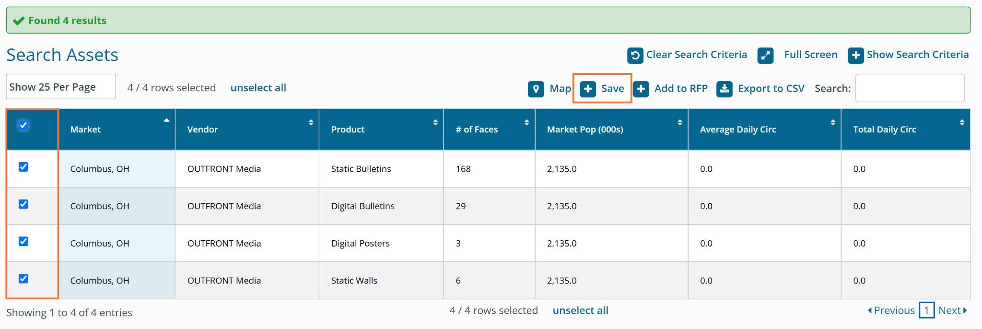Click the Full Screen expand icon

[765, 55]
